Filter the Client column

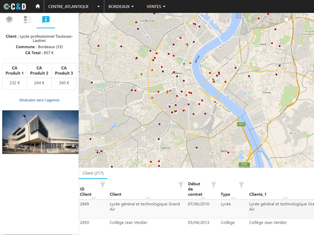coord(181,185)
